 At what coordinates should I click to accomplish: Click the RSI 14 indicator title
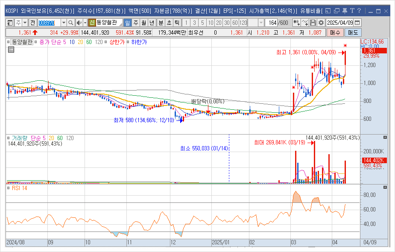19,188
